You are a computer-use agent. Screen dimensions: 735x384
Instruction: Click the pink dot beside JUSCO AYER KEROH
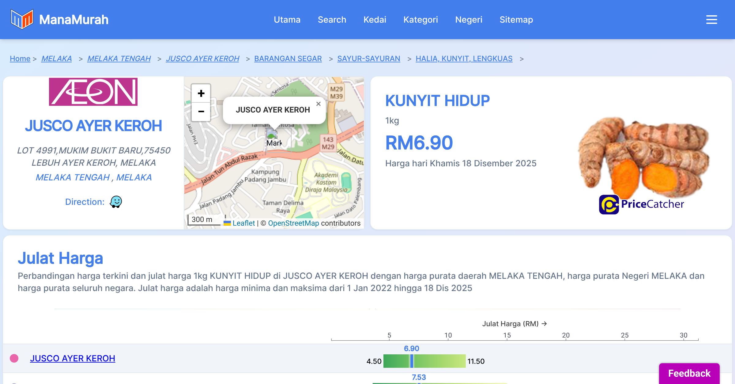14,358
